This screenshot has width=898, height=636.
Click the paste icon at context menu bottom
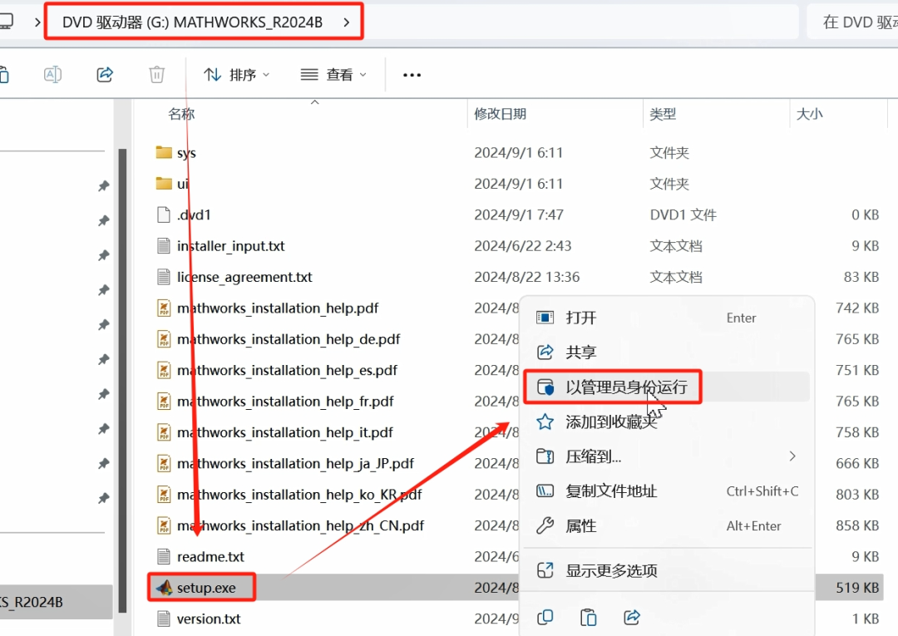588,617
